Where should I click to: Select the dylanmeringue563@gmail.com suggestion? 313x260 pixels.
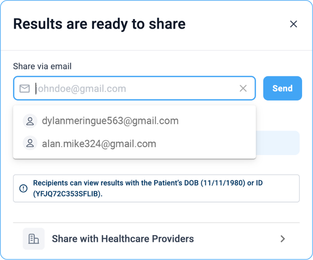[x=110, y=121]
